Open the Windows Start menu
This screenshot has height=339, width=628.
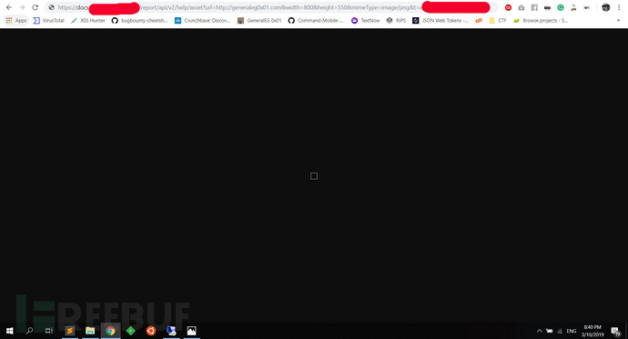pyautogui.click(x=10, y=331)
